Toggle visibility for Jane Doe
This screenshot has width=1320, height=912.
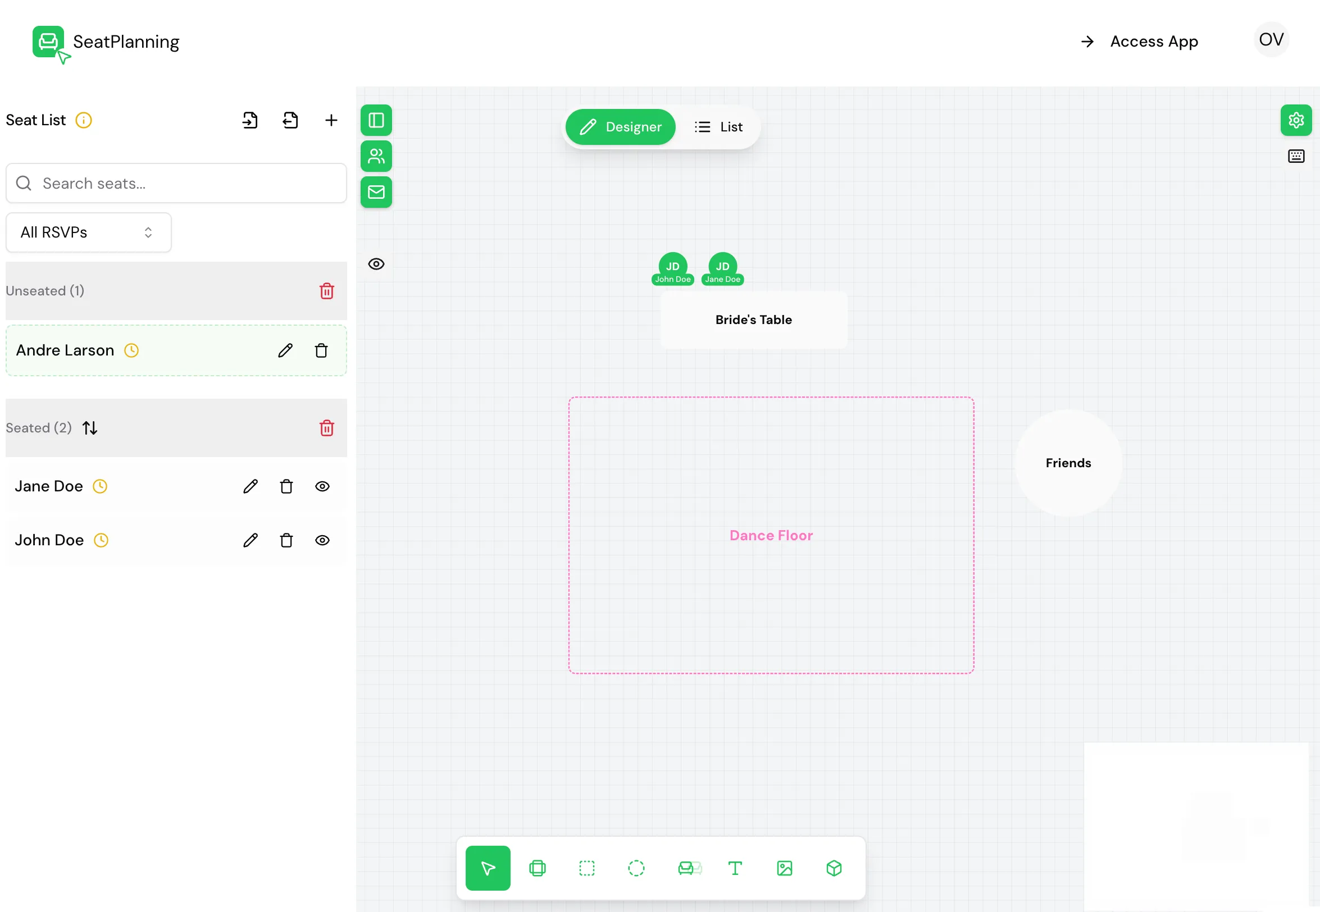[322, 486]
